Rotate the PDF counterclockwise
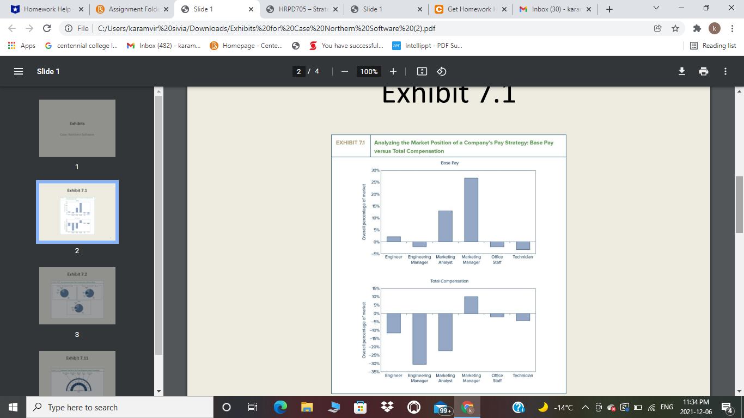 click(x=442, y=71)
